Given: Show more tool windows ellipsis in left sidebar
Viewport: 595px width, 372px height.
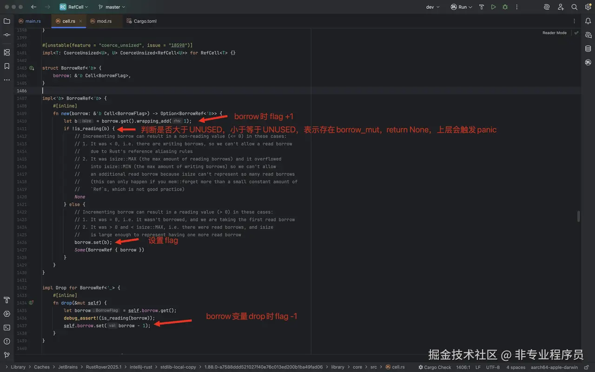Looking at the screenshot, I should click(7, 80).
